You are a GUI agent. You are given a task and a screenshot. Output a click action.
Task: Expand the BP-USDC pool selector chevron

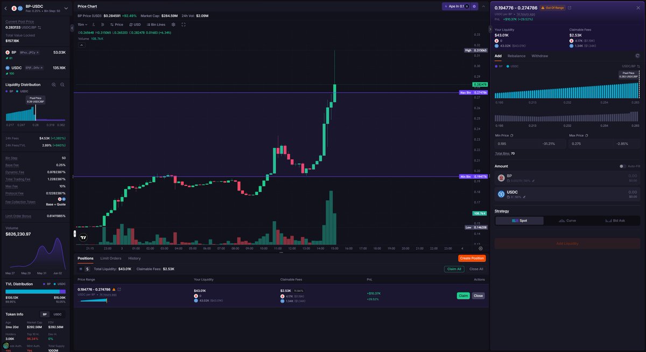(x=66, y=8)
